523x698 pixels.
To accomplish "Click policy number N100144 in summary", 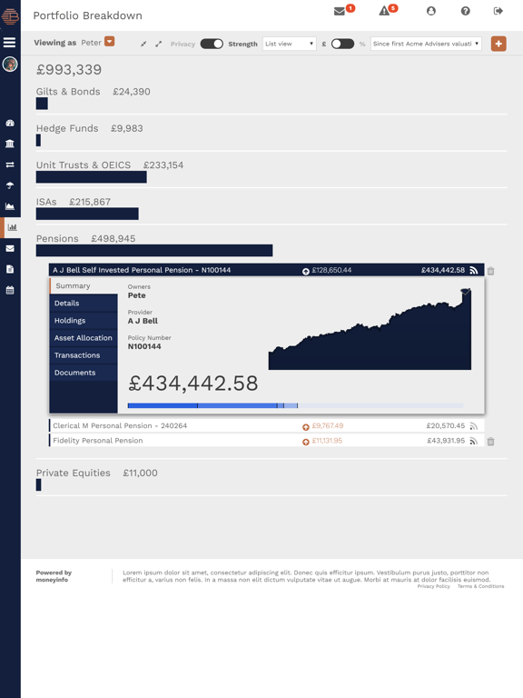I will pyautogui.click(x=144, y=346).
